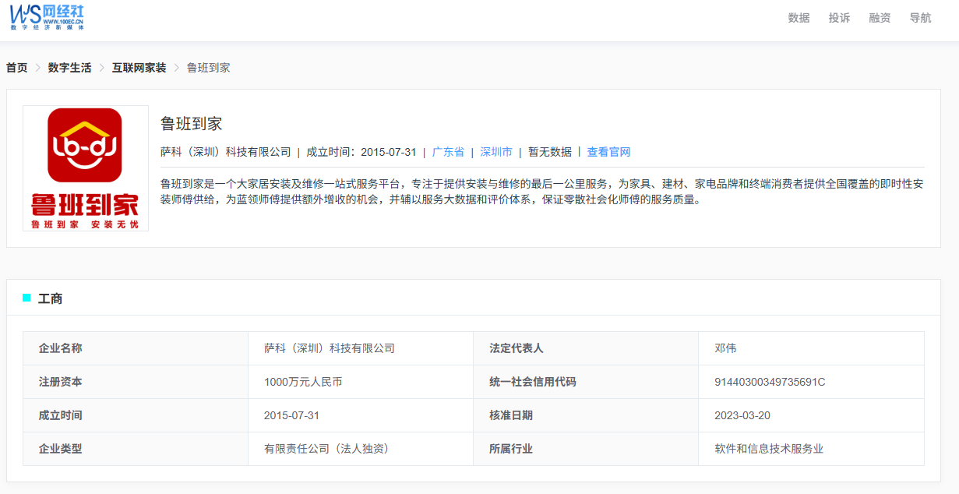Click the 所属行业 label cell
The width and height of the screenshot is (959, 494).
coord(586,449)
